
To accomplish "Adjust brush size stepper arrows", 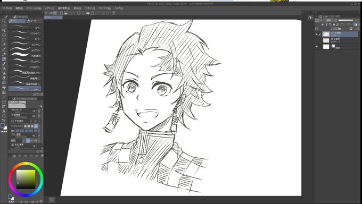I will (37, 112).
